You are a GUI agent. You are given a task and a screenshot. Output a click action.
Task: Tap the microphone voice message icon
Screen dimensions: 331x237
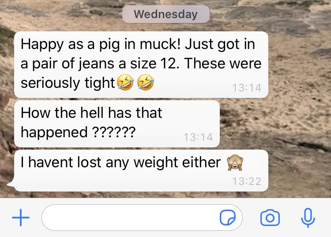(308, 218)
